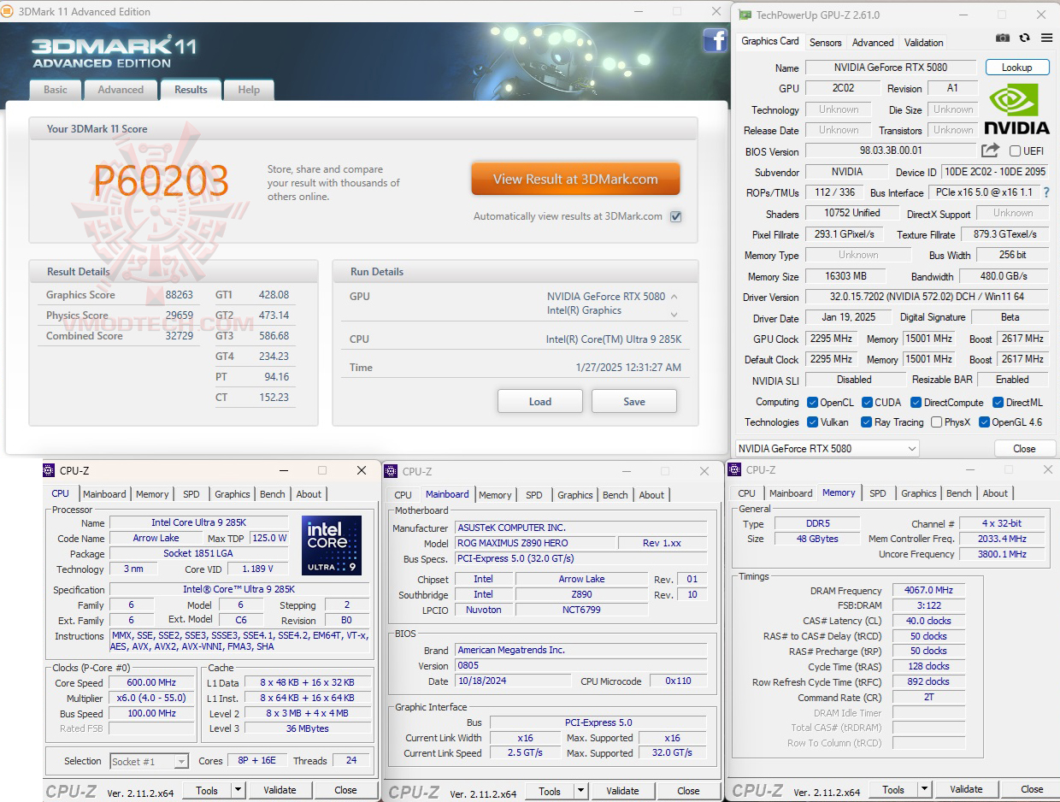The width and height of the screenshot is (1060, 802).
Task: Click the GPU name field in GPU-Z
Action: [x=890, y=67]
